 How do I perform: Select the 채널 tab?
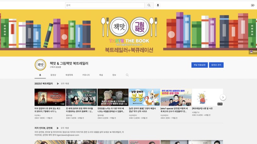pos(101,75)
